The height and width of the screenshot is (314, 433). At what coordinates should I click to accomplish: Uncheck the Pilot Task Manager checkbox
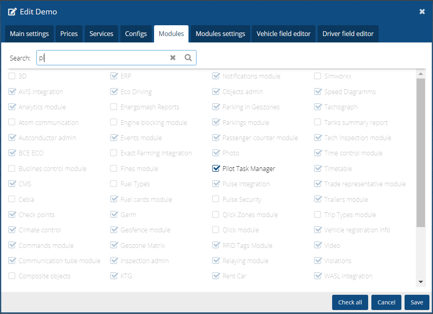click(x=216, y=169)
